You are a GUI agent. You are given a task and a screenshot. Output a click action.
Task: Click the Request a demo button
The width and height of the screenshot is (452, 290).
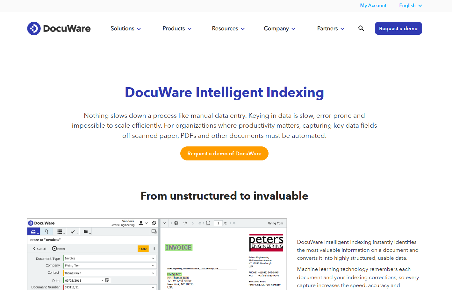[398, 28]
